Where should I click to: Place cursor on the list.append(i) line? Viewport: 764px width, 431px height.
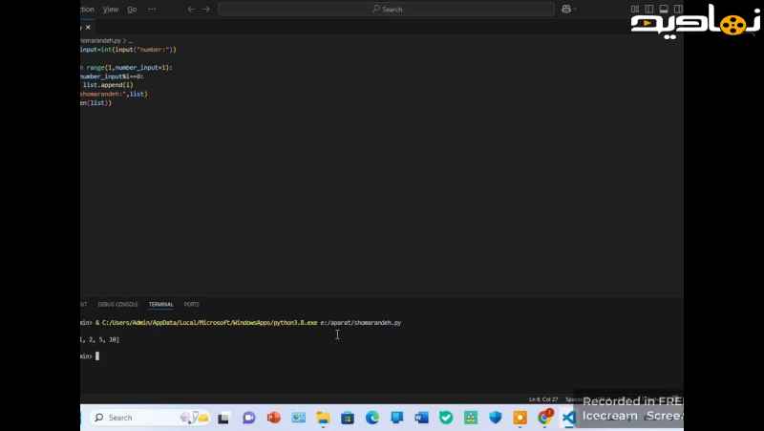point(107,85)
